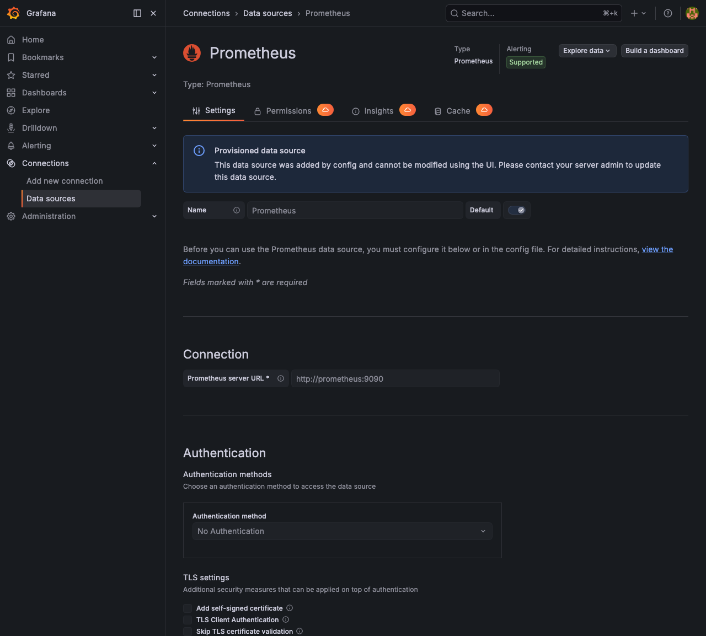Click the plus new item icon

tap(634, 13)
